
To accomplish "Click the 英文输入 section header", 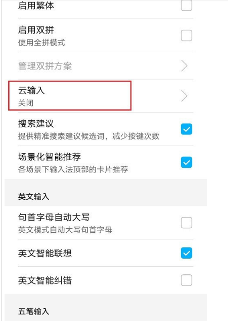I will tap(33, 197).
